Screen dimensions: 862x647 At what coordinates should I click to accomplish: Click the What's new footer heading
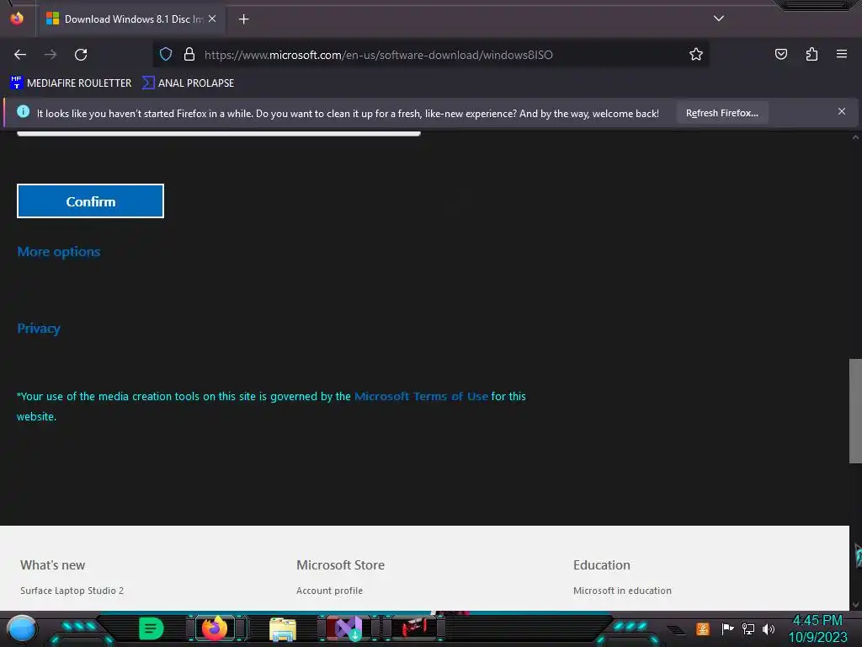pos(53,565)
